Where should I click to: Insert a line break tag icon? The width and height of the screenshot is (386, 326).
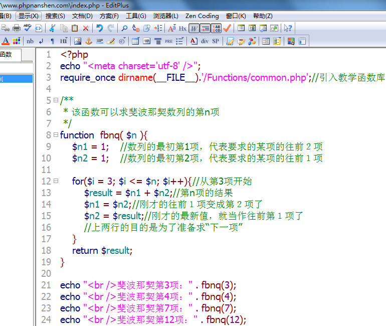coord(41,41)
